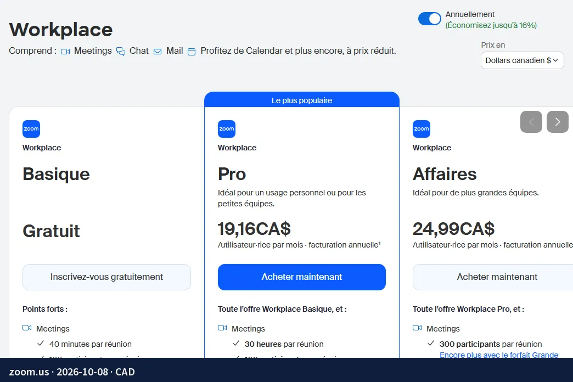This screenshot has height=382, width=573.
Task: Click the Gratuit price label
Action: 51,231
